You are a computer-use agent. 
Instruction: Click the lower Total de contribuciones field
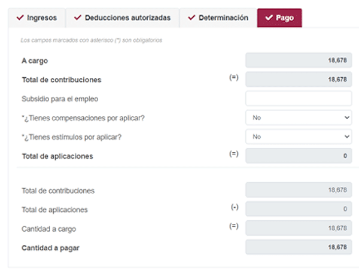[x=299, y=190]
